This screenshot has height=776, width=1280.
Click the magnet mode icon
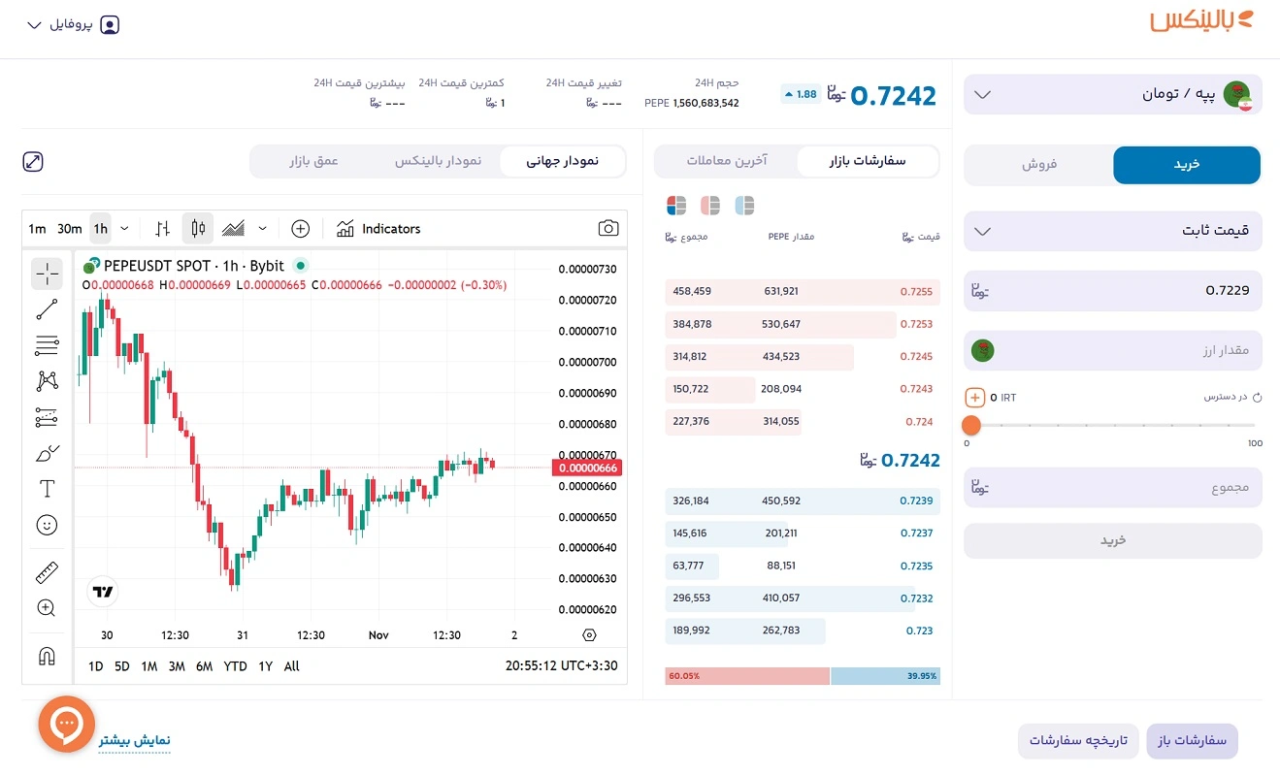coord(47,656)
